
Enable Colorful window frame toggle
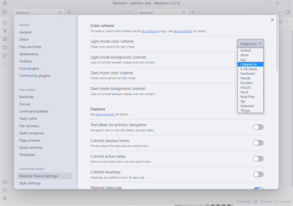click(x=258, y=143)
